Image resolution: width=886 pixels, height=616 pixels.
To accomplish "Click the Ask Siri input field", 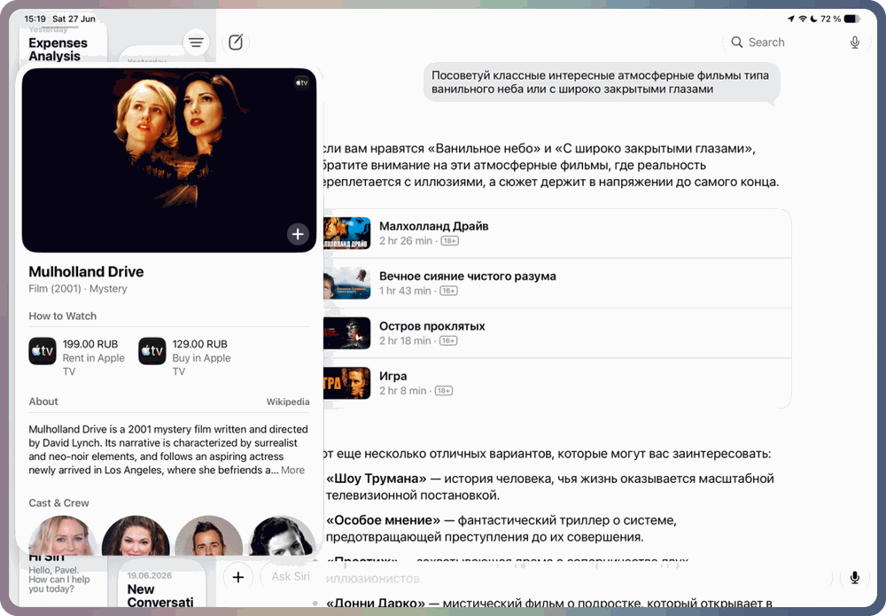I will pos(545,577).
